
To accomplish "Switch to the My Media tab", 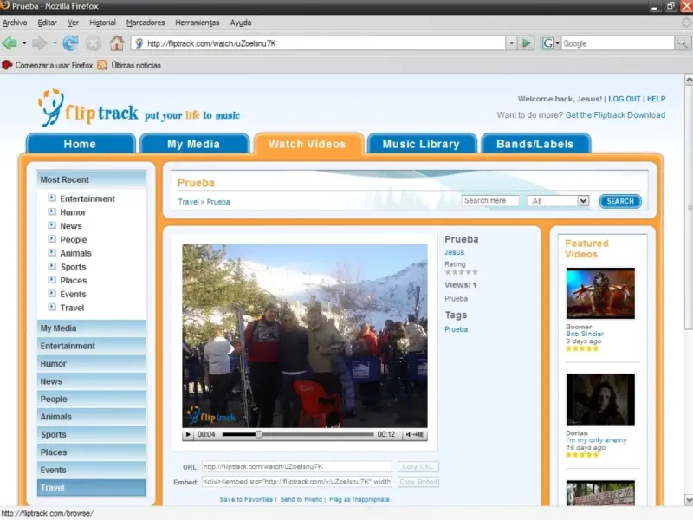I will (x=193, y=144).
